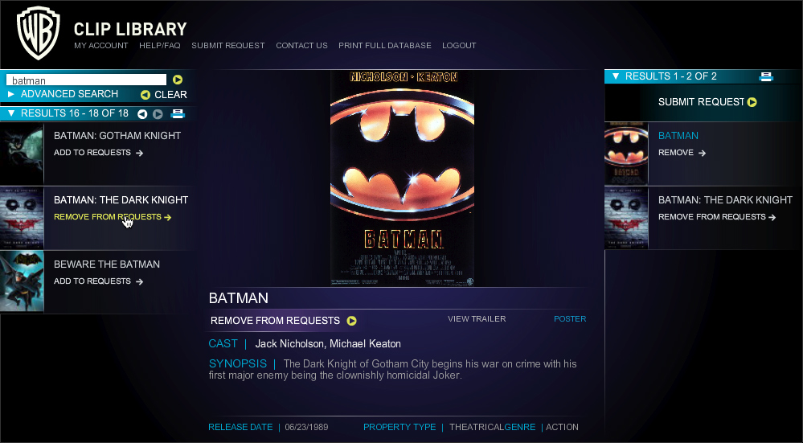The height and width of the screenshot is (443, 803).
Task: Click REMOVE under Batman in requests panel
Action: [x=676, y=153]
